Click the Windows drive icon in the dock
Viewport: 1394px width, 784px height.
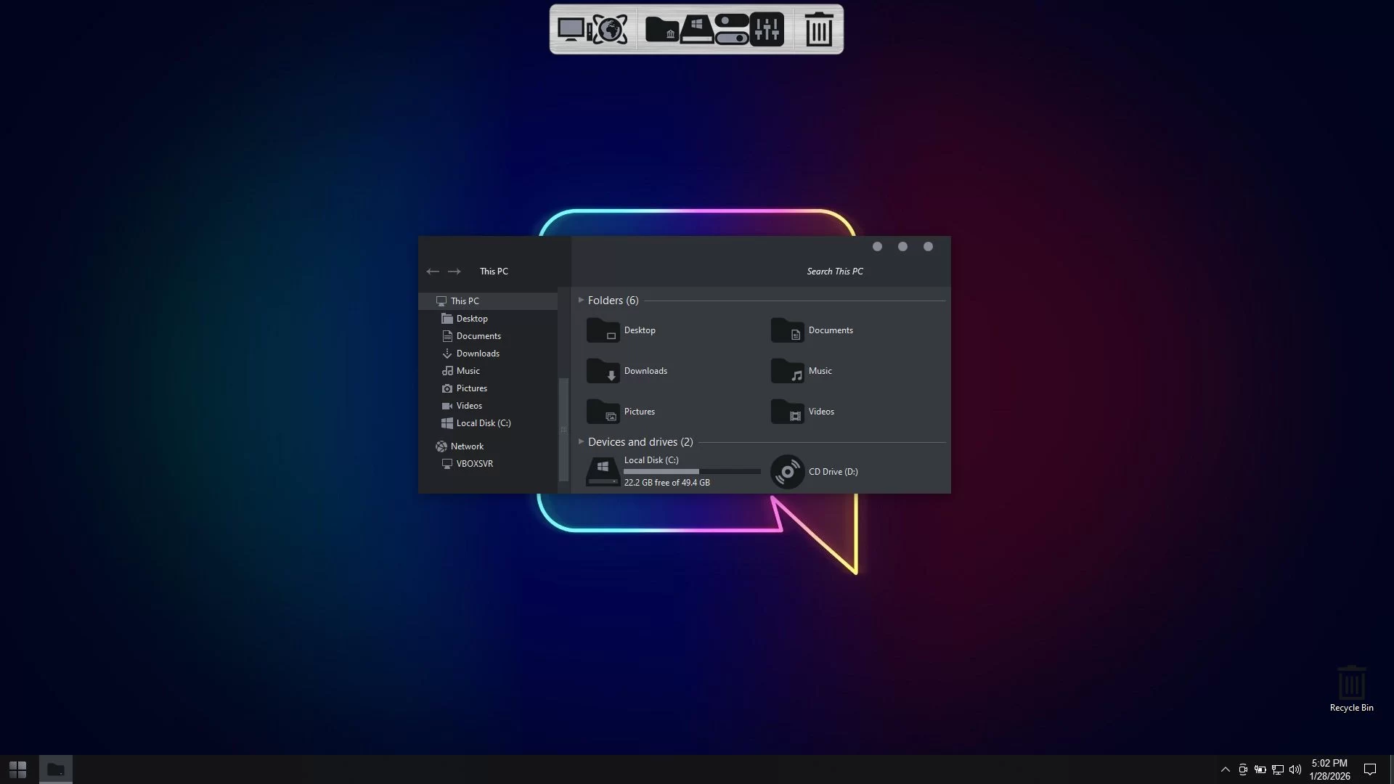coord(696,30)
